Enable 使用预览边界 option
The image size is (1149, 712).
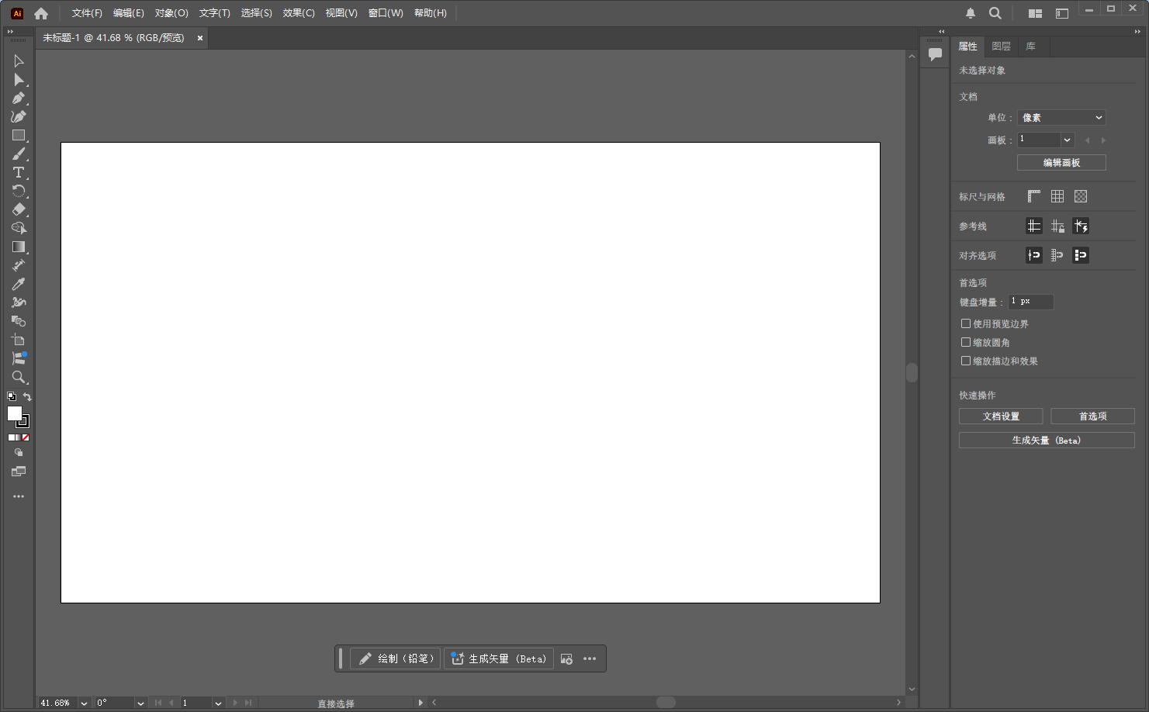[966, 323]
